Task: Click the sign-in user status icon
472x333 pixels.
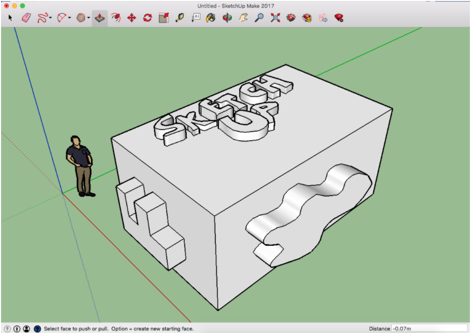Action: tap(26, 329)
